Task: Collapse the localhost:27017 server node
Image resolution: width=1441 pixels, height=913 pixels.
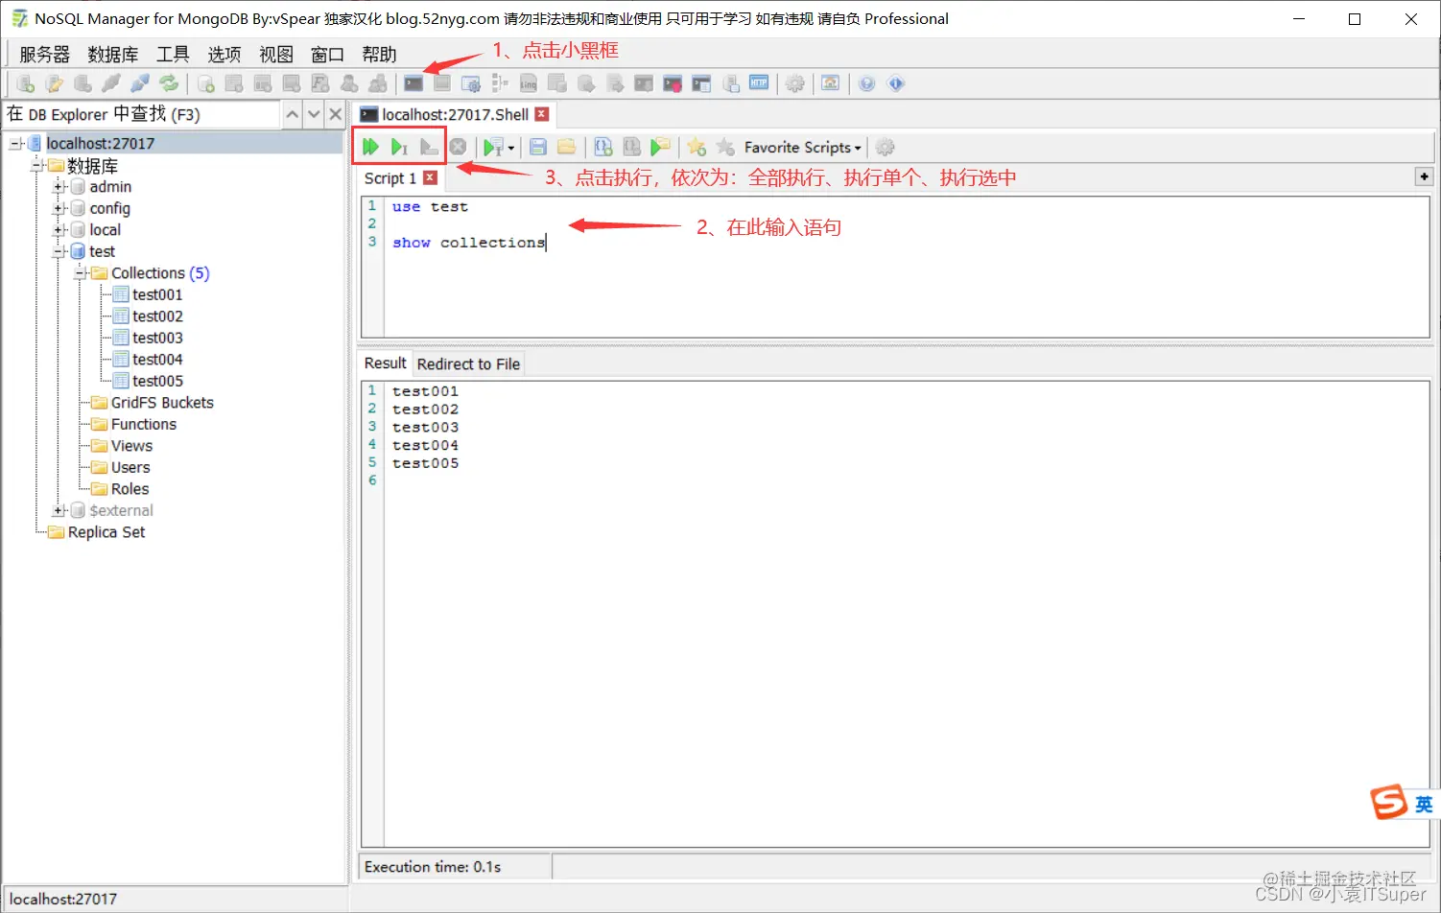Action: (15, 144)
